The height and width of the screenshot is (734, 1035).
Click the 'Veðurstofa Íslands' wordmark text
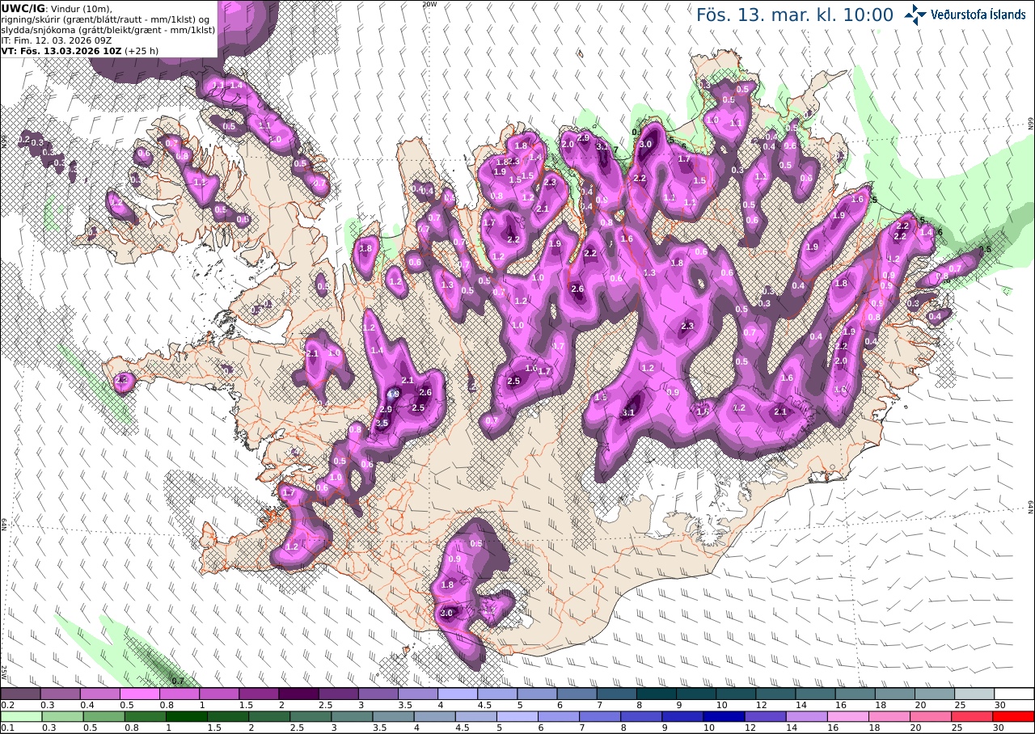pos(978,15)
